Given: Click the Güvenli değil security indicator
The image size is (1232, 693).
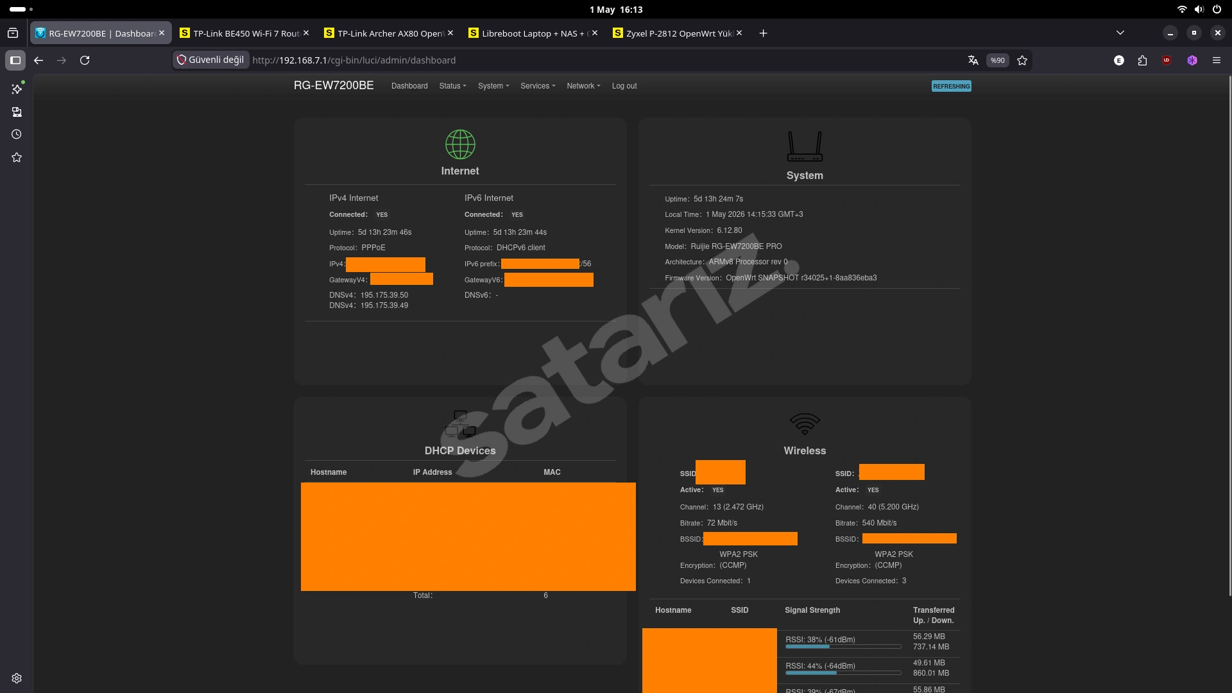Looking at the screenshot, I should tap(210, 60).
